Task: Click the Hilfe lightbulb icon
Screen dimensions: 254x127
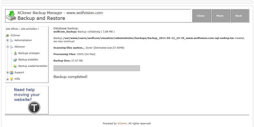Action: pos(12,79)
